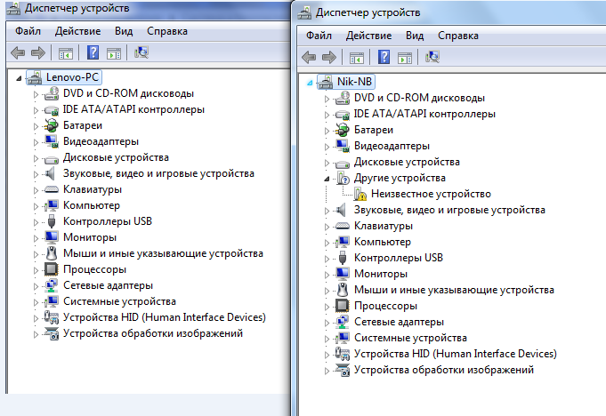Screen dimensions: 606x416
Task: Select Неизвестное устройство in Nik-NB
Action: (431, 194)
